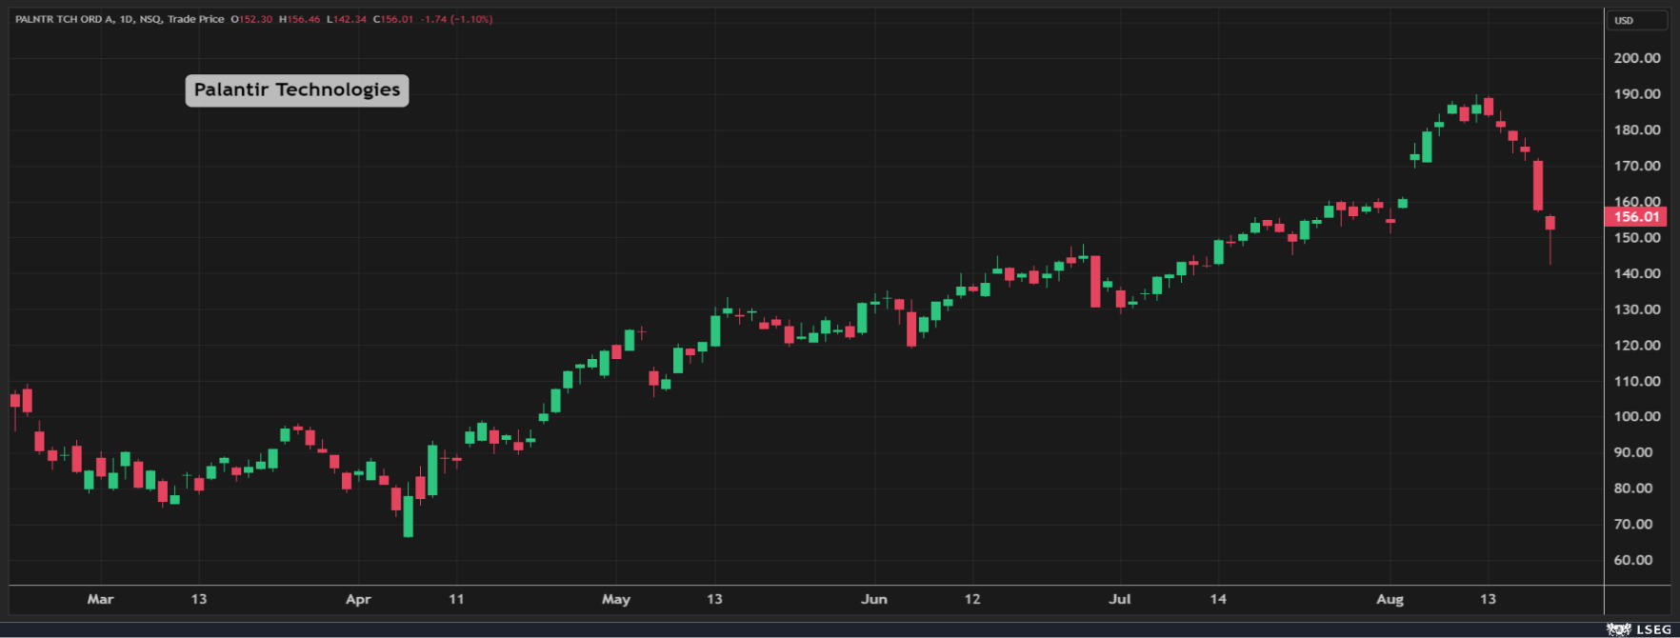Viewport: 1680px width, 638px height.
Task: Click the 200.00 price axis label
Action: pos(1636,58)
